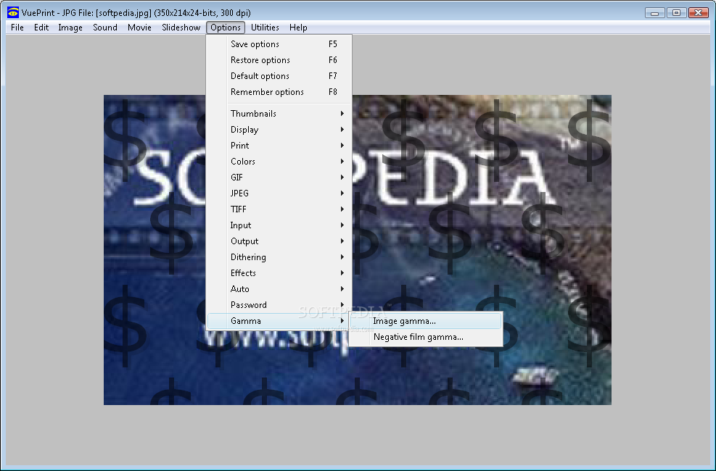Open the Image menu
Viewport: 716px width, 471px height.
[70, 28]
